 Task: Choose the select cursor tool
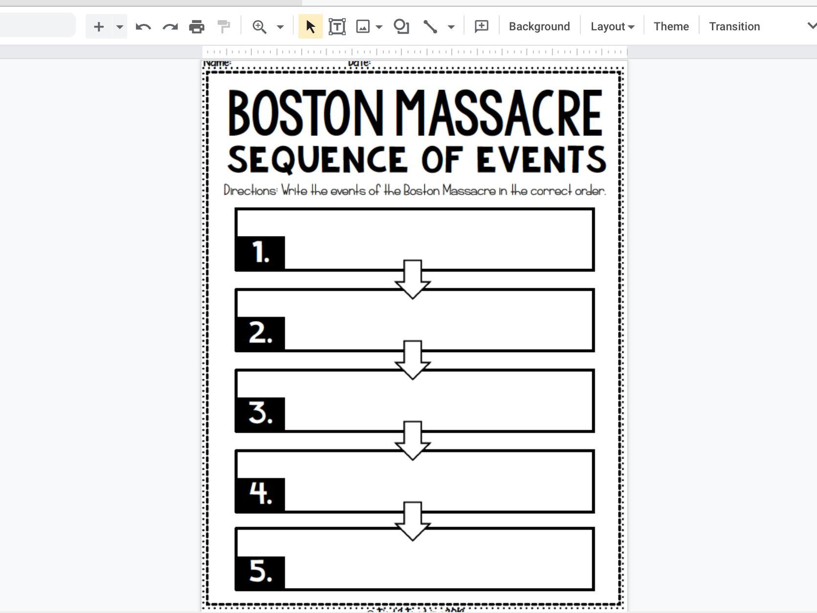[x=310, y=26]
